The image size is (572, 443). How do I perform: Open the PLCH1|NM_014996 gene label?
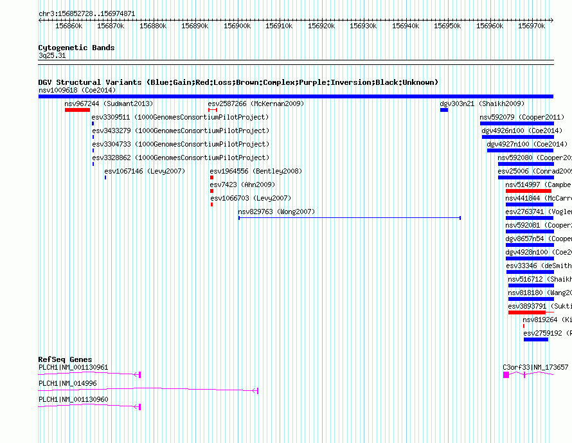pos(67,383)
